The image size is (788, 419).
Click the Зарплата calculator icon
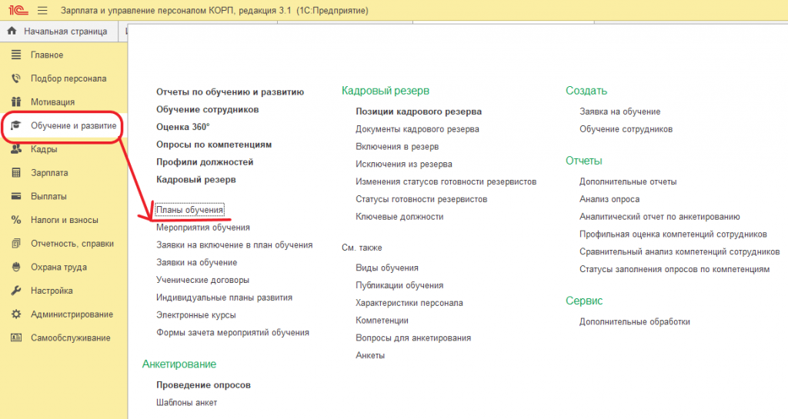click(x=16, y=173)
